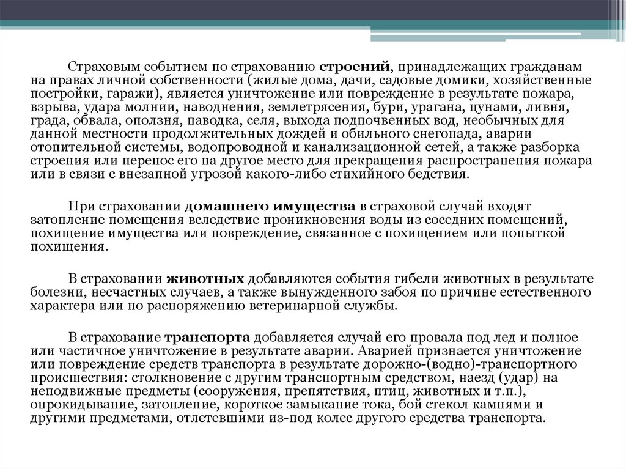The width and height of the screenshot is (626, 469).
Task: Click the phrase "короткое замыкание тока"
Action: 309,405
